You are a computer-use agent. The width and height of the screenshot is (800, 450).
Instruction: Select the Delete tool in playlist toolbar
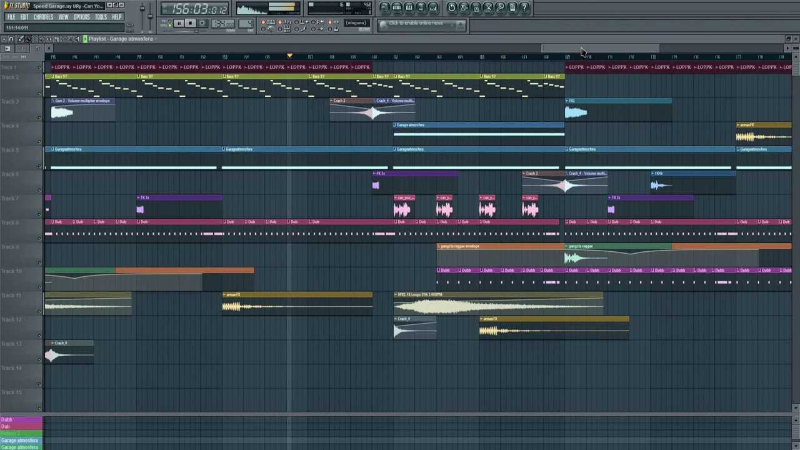pos(35,39)
